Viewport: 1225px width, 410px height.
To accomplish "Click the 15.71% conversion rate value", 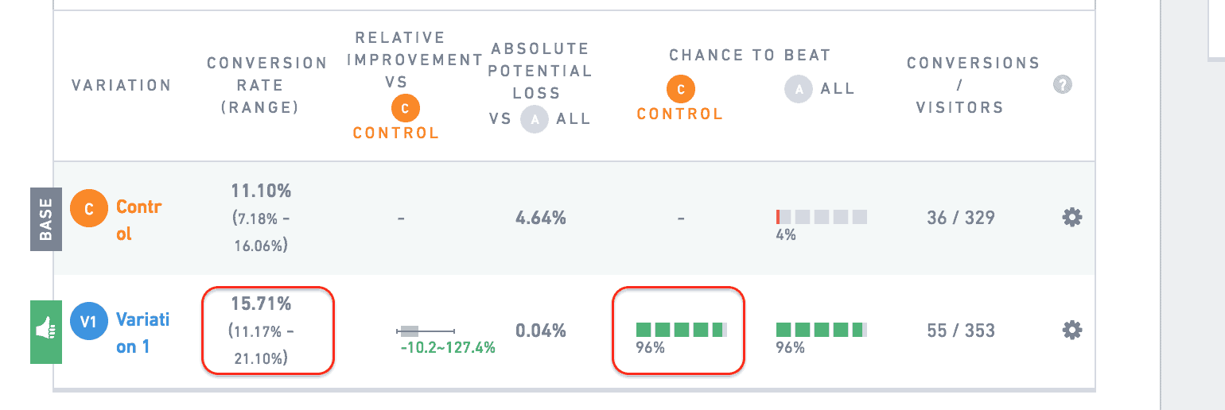I will point(261,304).
